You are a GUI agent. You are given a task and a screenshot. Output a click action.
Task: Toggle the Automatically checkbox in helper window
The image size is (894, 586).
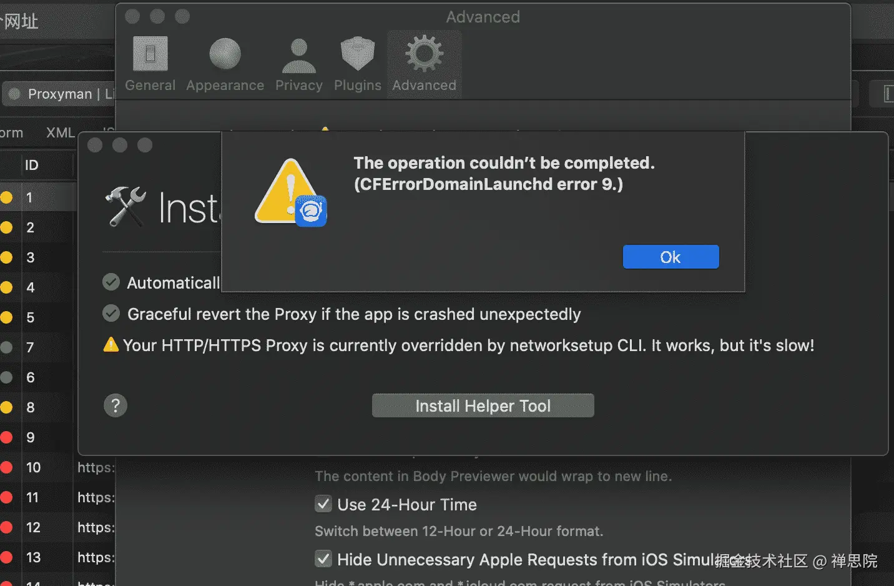tap(111, 282)
